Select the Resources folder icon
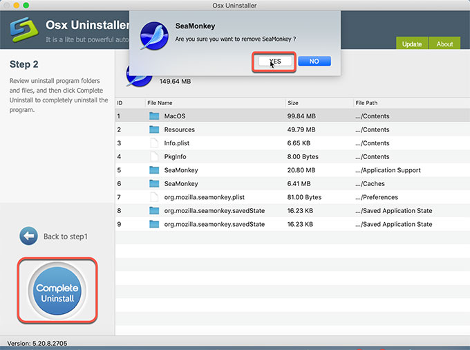 154,129
